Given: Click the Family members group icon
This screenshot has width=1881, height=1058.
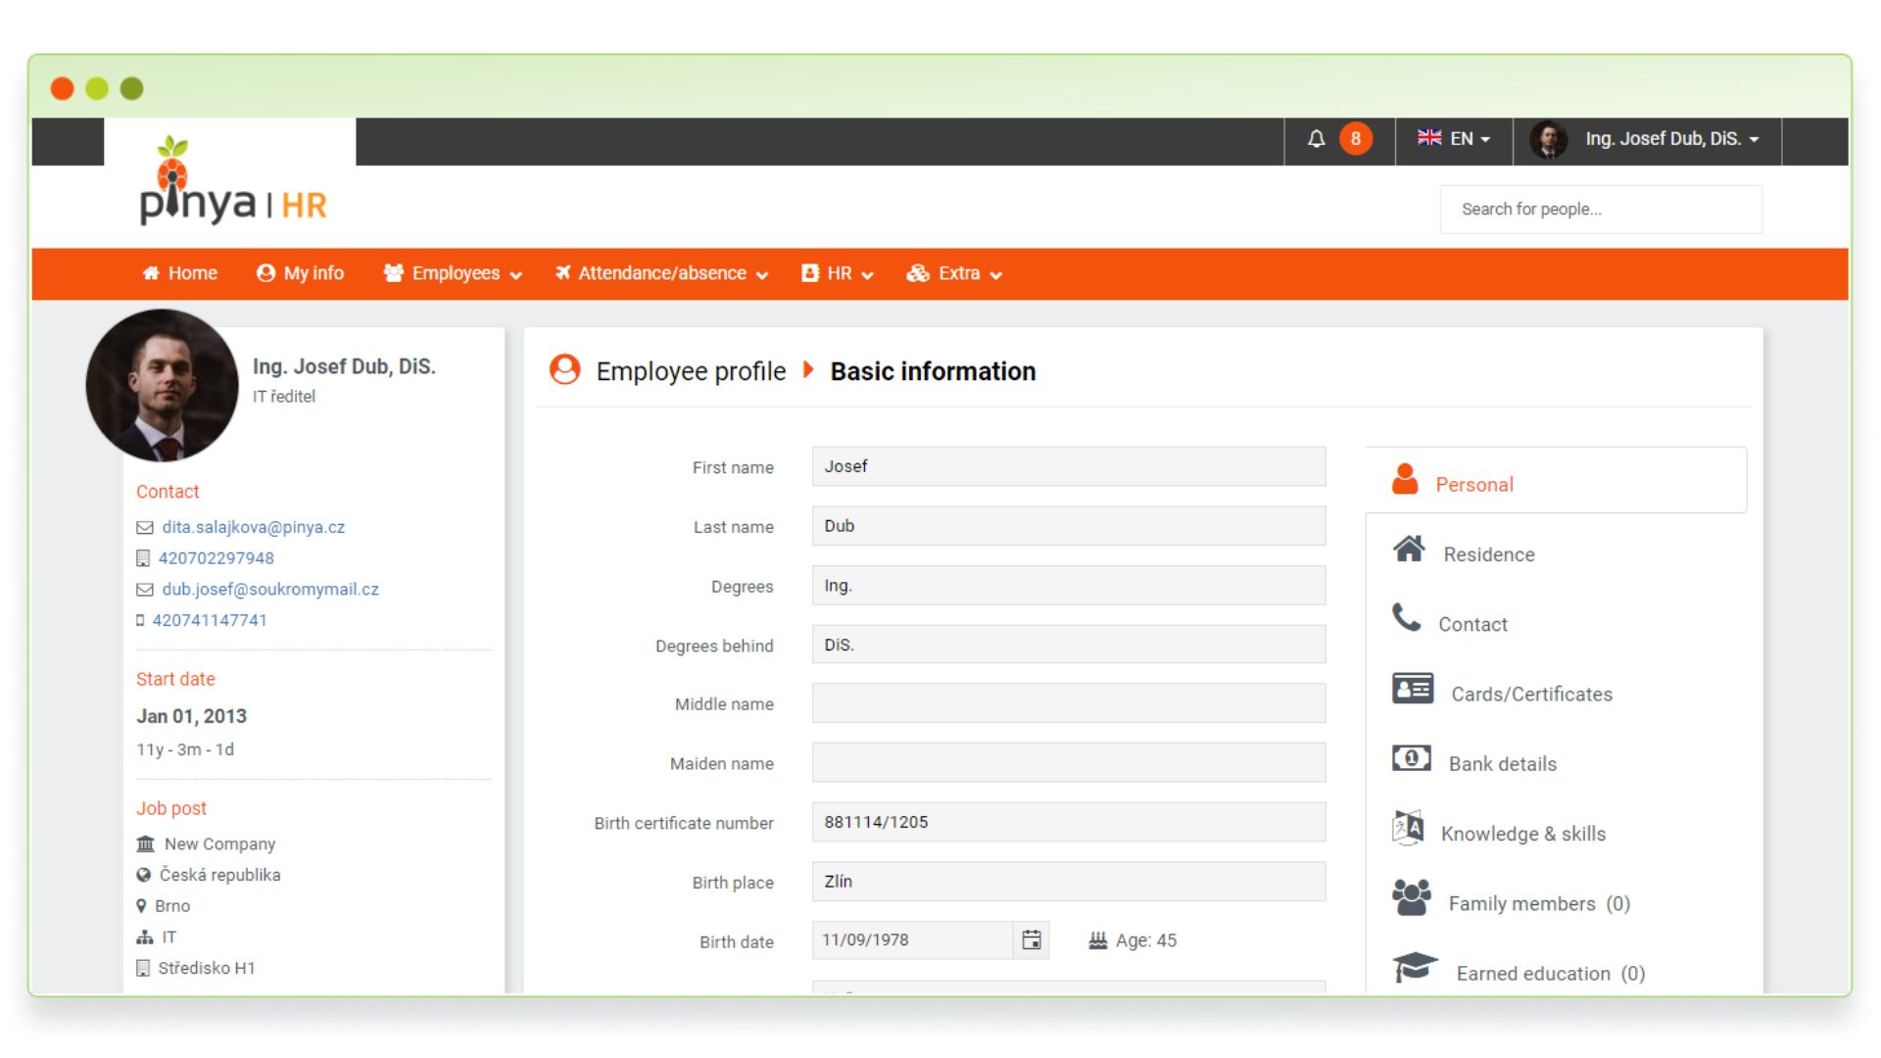Looking at the screenshot, I should point(1411,898).
